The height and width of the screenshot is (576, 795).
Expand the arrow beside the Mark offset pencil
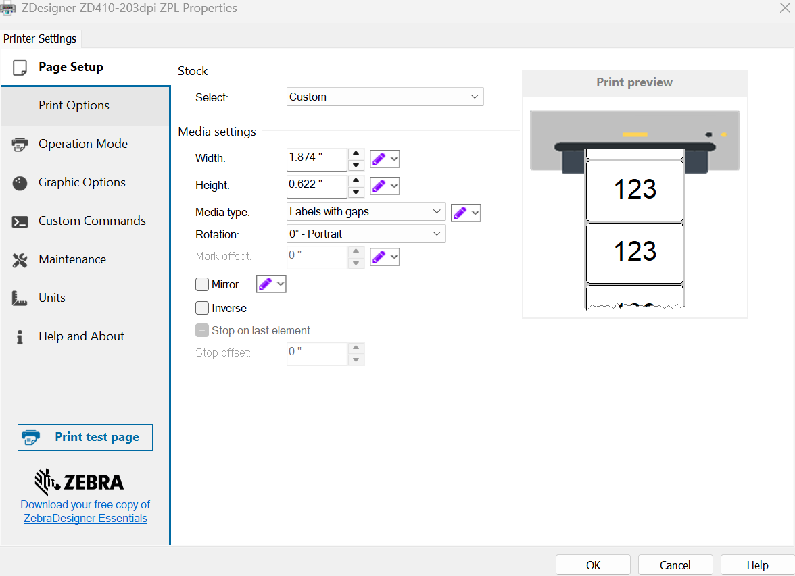pyautogui.click(x=394, y=257)
